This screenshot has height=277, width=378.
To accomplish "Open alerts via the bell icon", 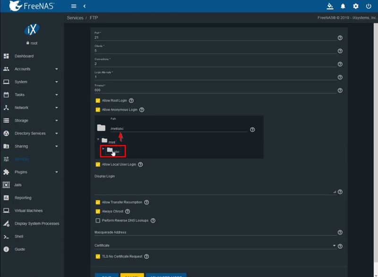I will [x=344, y=6].
